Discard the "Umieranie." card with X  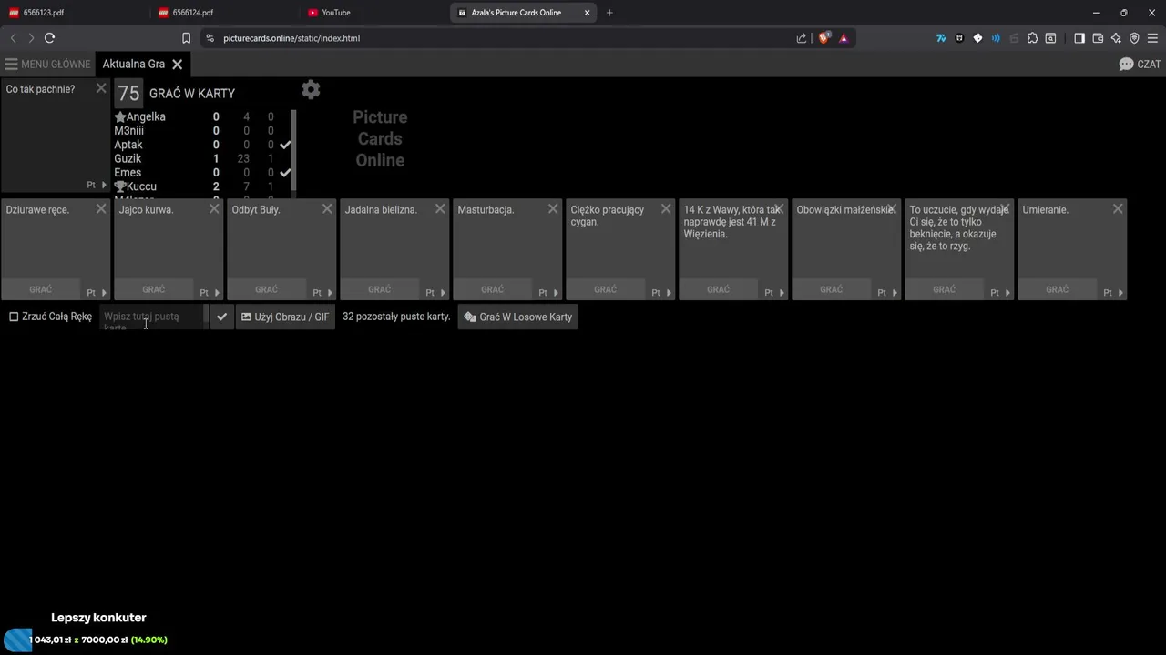[x=1118, y=208]
